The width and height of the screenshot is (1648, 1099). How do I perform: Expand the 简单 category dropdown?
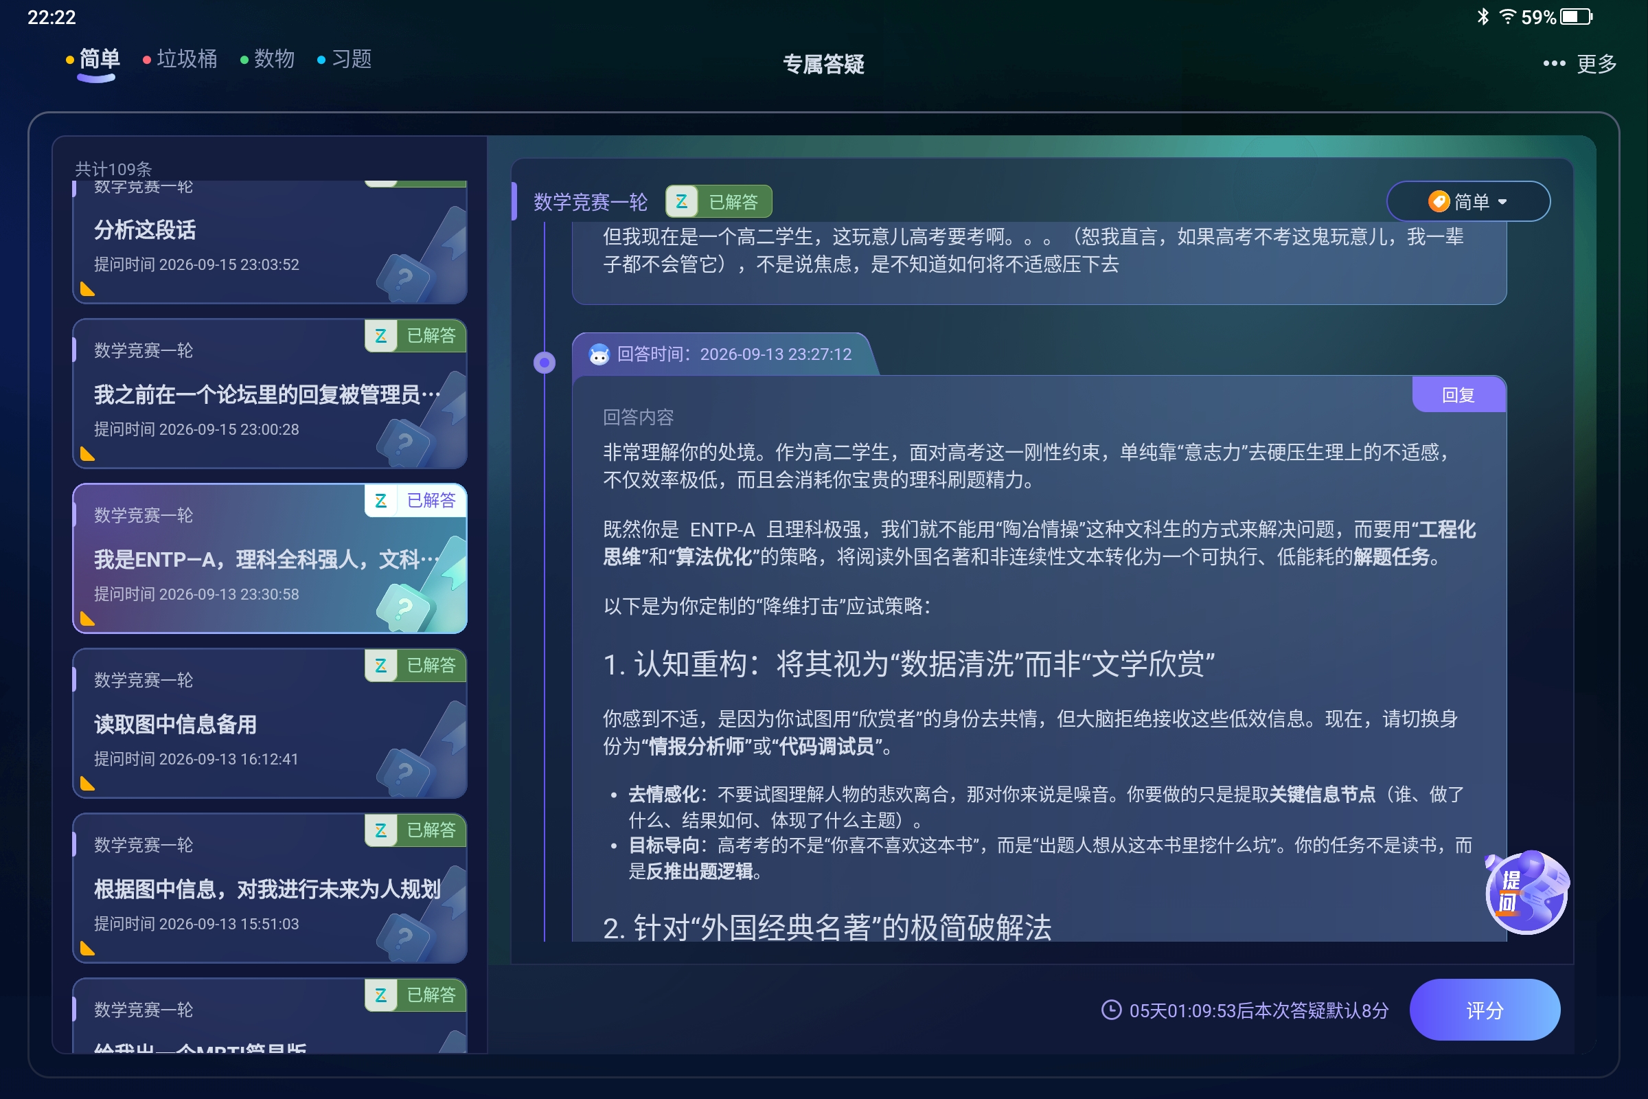(1468, 202)
